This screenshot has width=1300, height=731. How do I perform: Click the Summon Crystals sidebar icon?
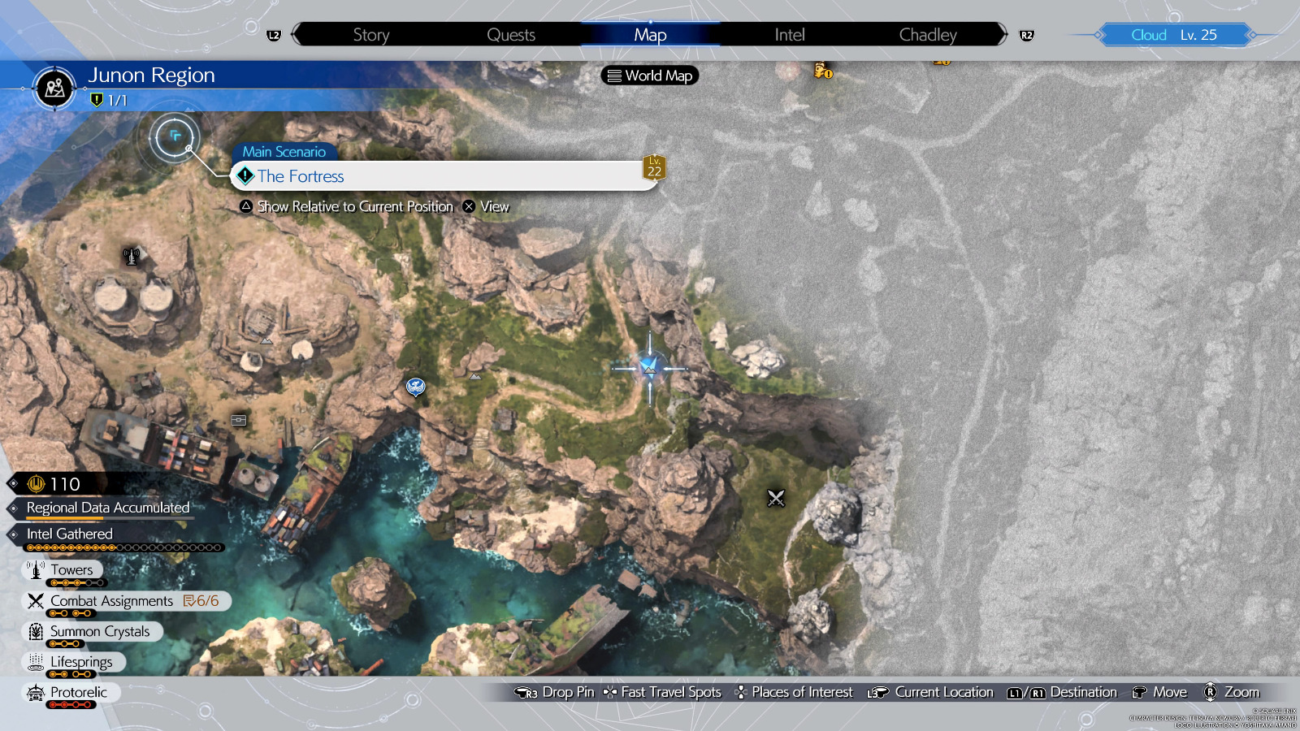click(34, 631)
